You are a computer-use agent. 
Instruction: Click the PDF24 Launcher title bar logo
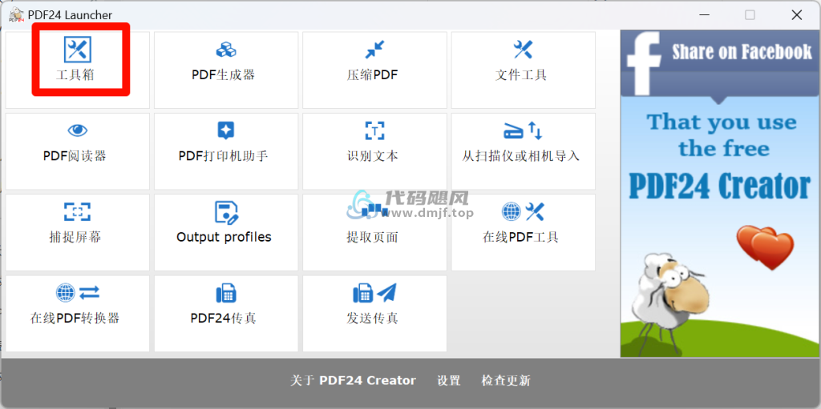[16, 15]
